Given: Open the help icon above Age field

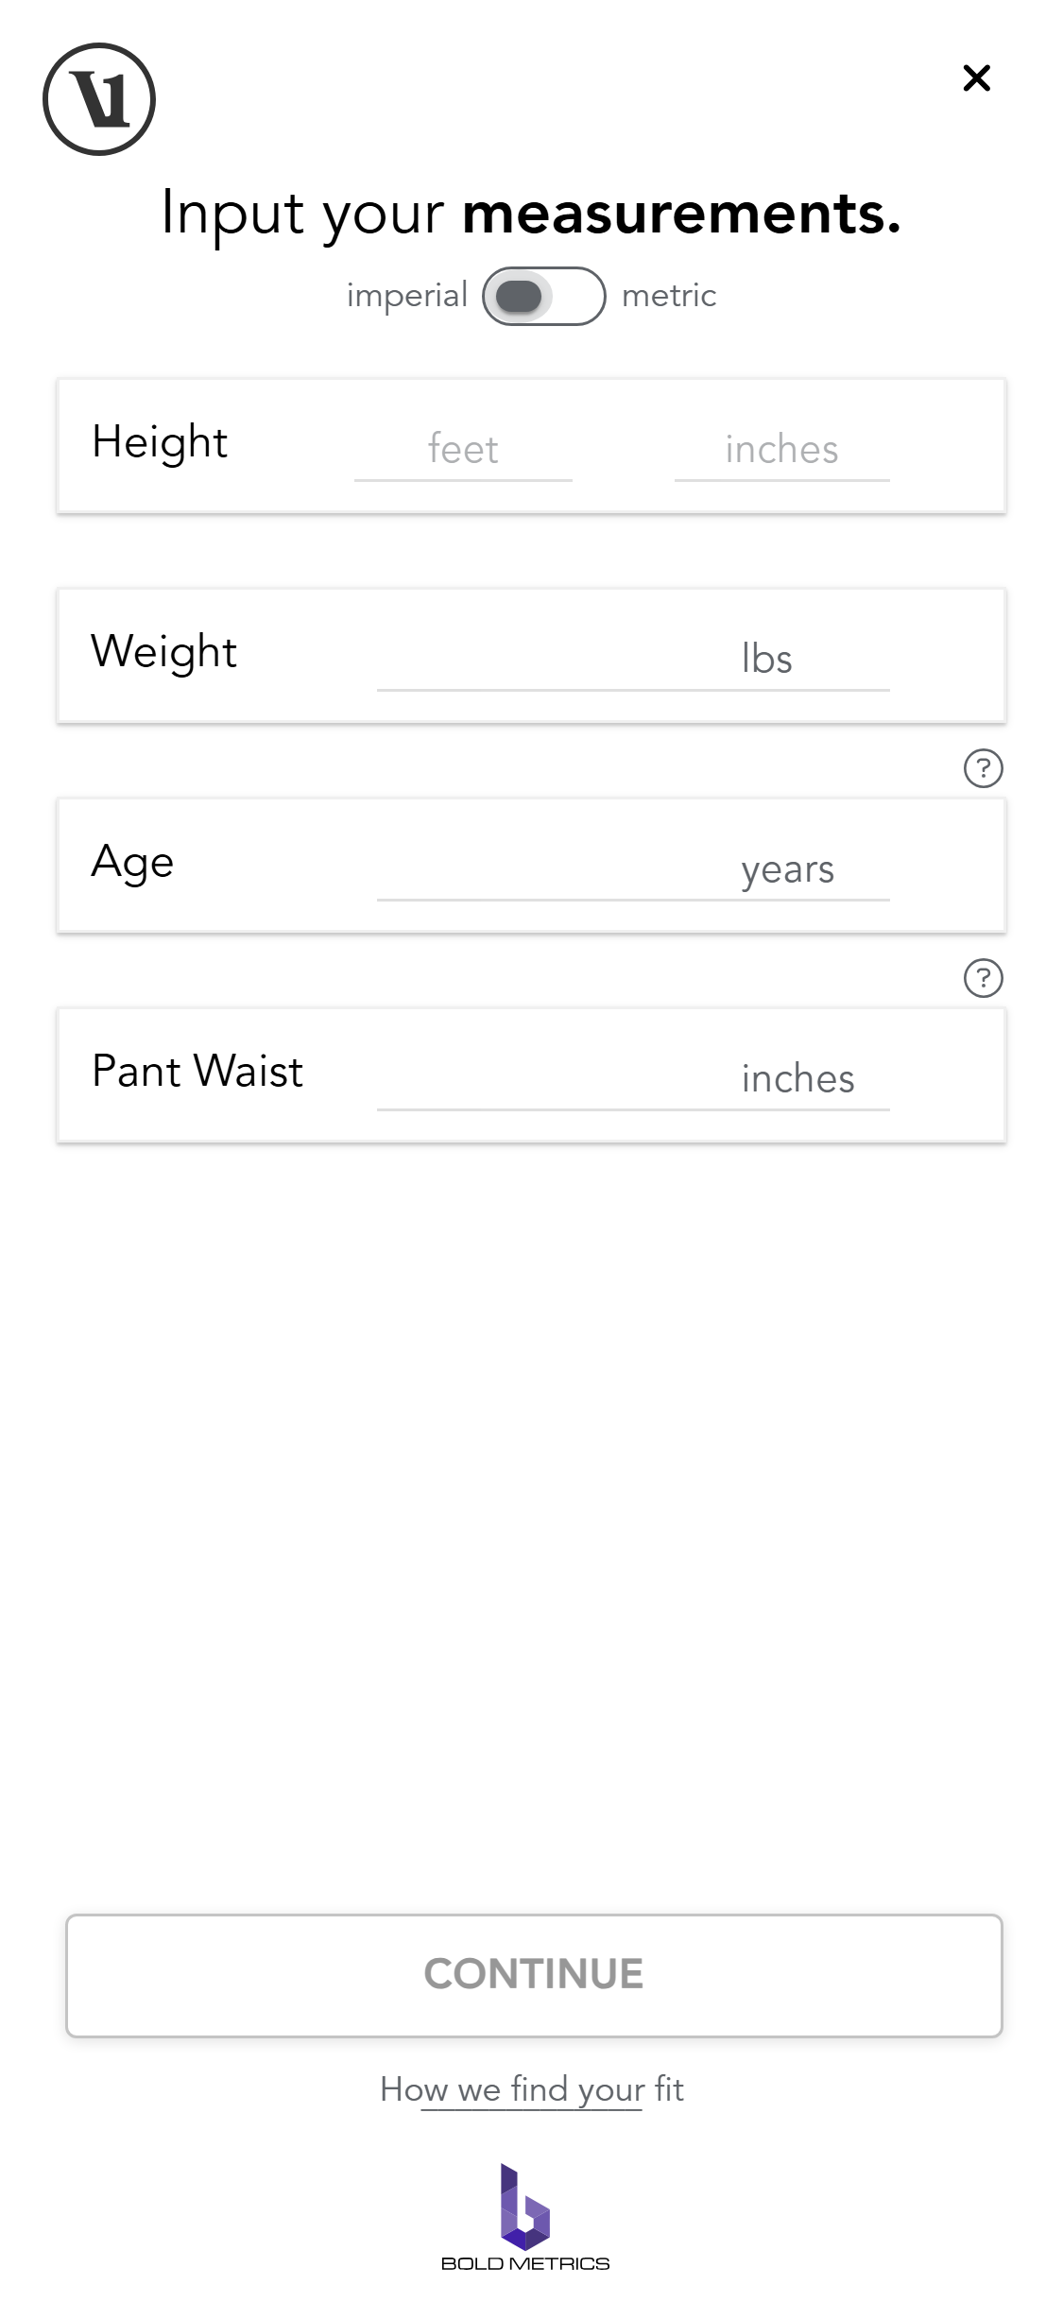Looking at the screenshot, I should pyautogui.click(x=983, y=768).
